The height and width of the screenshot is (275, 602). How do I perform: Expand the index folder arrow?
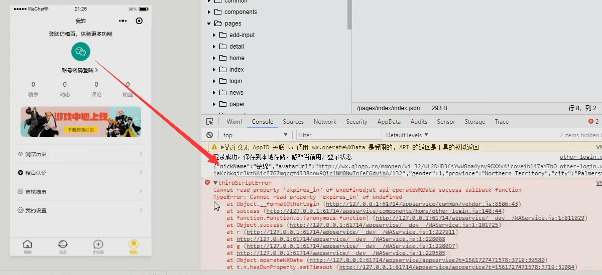click(x=214, y=69)
